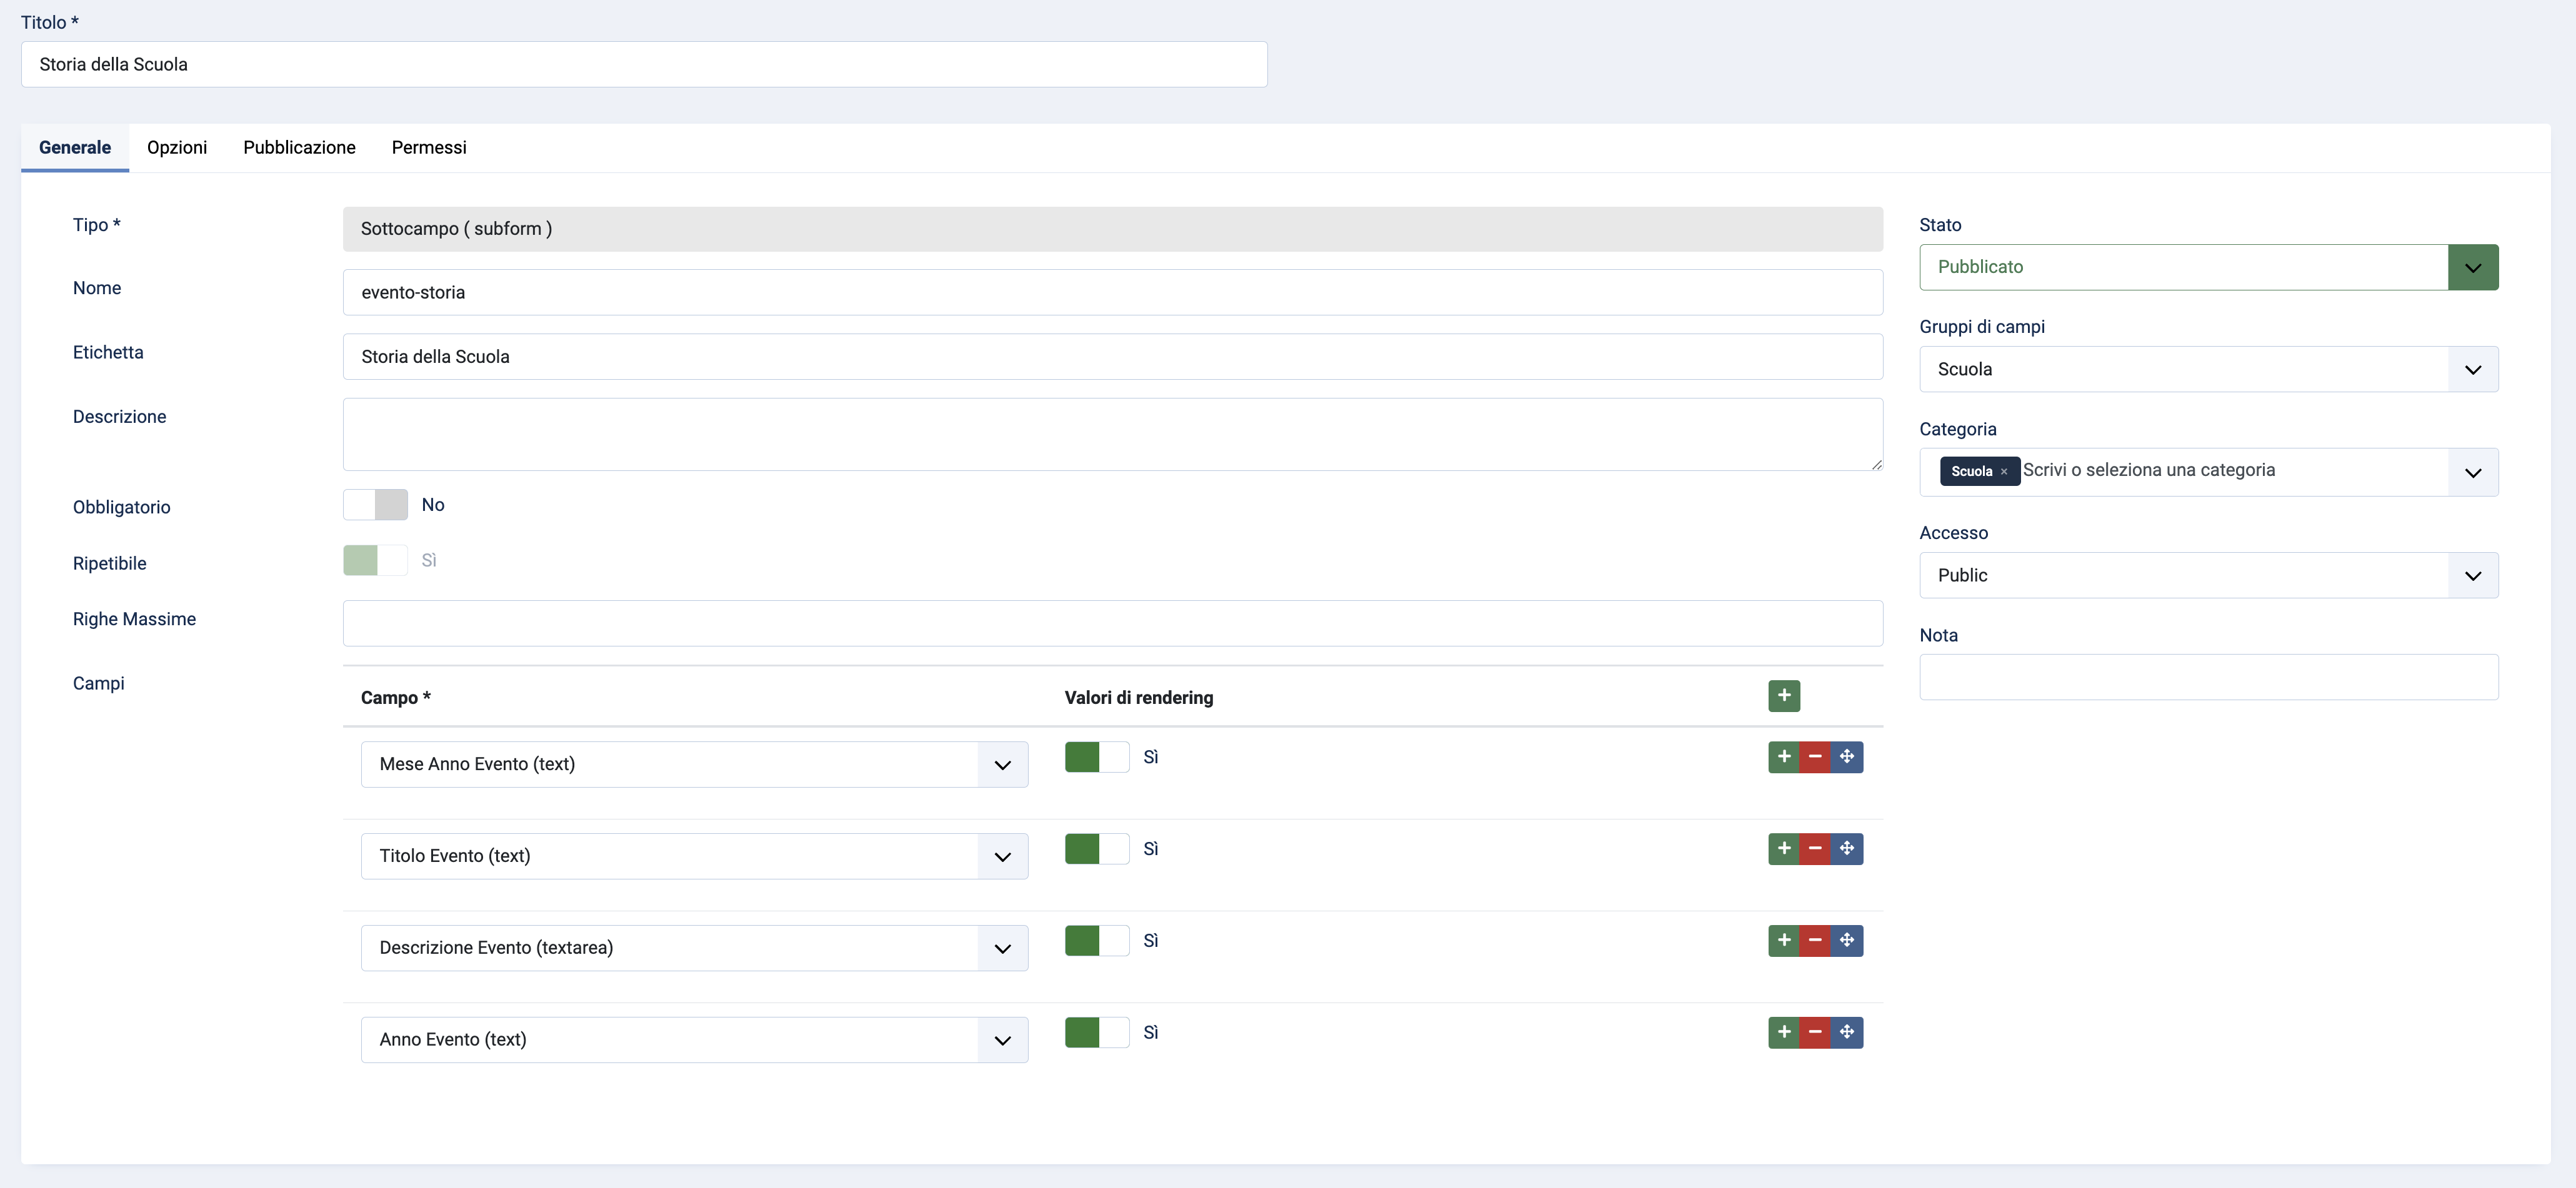The height and width of the screenshot is (1188, 2576).
Task: Grab the move handle for Descrizione Evento
Action: click(1847, 940)
